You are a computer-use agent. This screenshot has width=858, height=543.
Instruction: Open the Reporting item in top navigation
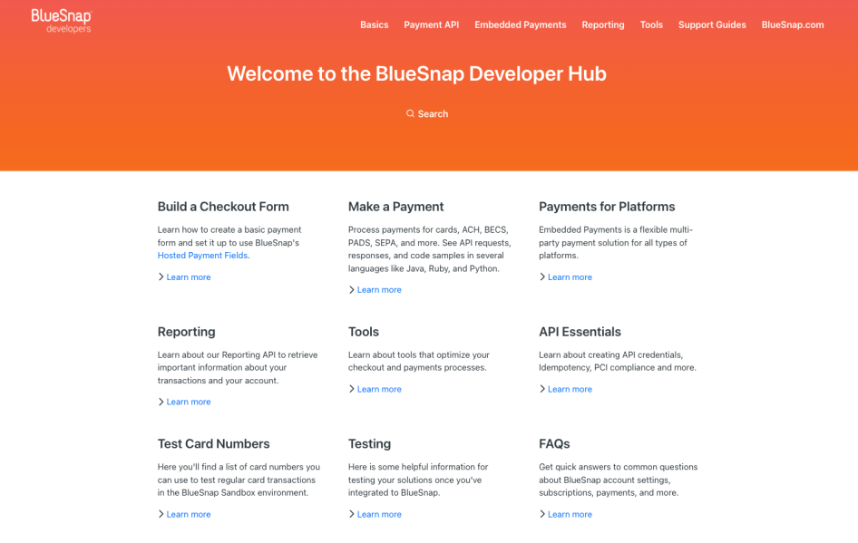click(603, 24)
